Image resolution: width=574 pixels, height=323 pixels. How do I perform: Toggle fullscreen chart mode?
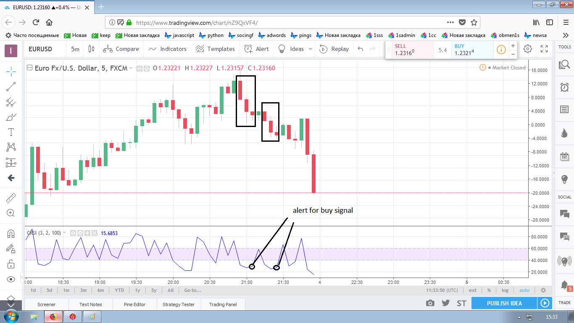544,49
